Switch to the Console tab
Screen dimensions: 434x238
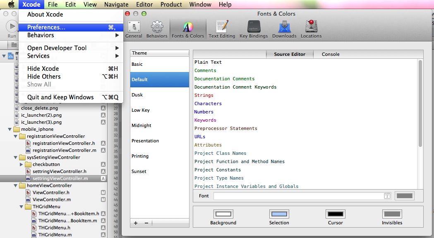[x=331, y=54]
